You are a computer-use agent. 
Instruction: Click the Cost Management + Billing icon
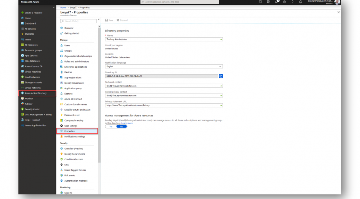[x=22, y=115]
